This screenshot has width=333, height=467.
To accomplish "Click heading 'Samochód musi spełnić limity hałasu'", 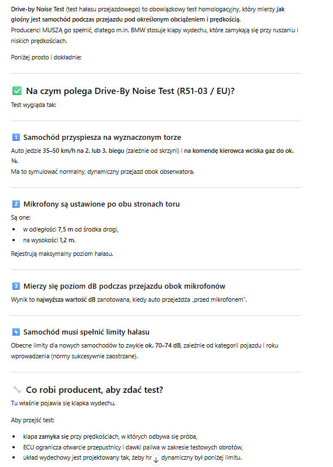I will tap(87, 332).
